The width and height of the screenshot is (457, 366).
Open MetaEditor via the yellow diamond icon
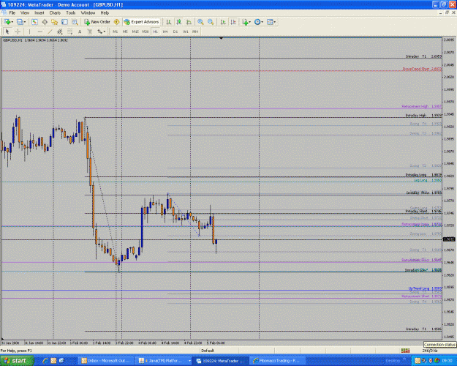(116, 22)
